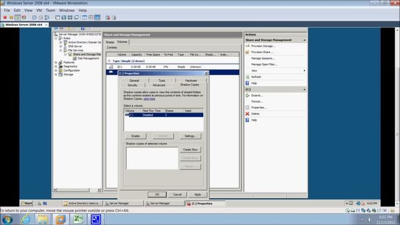Click the Extend volume icon
400x225 pixels.
(247, 96)
